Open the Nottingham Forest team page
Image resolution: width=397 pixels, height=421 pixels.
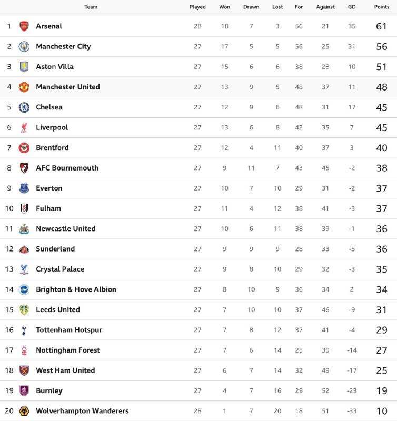point(67,350)
